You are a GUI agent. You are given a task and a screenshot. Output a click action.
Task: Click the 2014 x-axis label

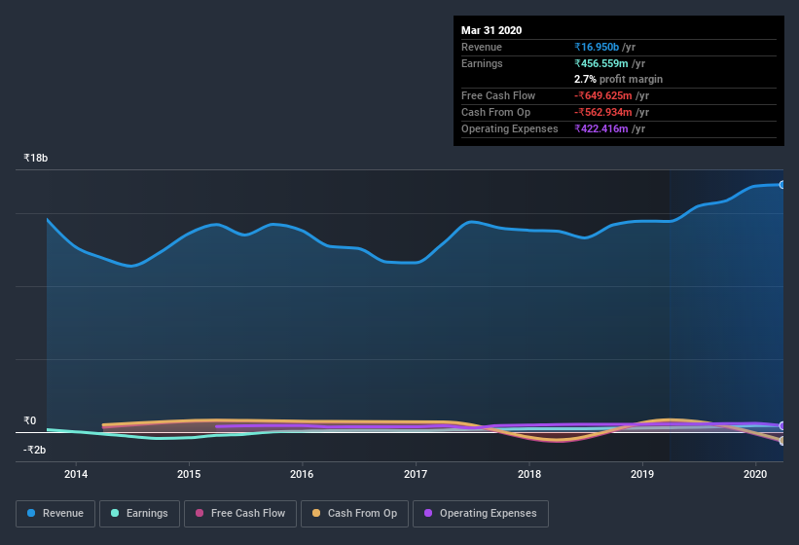click(76, 474)
